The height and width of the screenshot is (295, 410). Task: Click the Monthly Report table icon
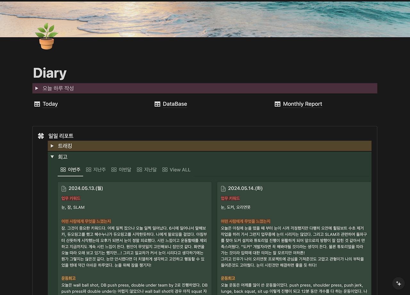coord(277,104)
